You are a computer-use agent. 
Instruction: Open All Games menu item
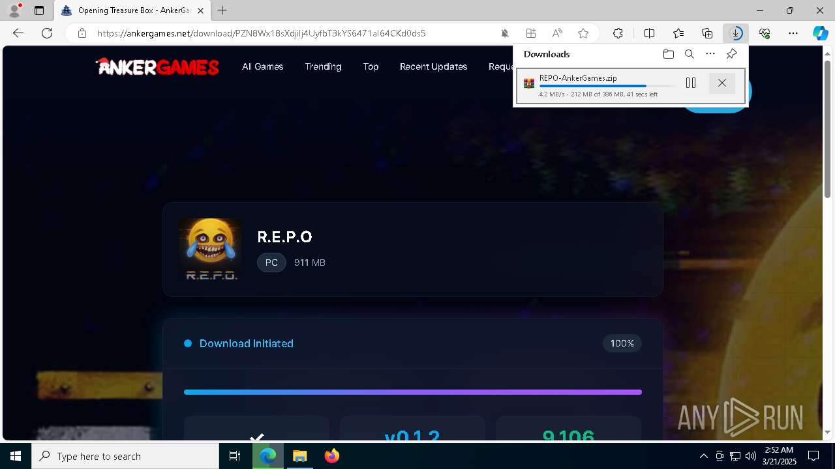[262, 66]
